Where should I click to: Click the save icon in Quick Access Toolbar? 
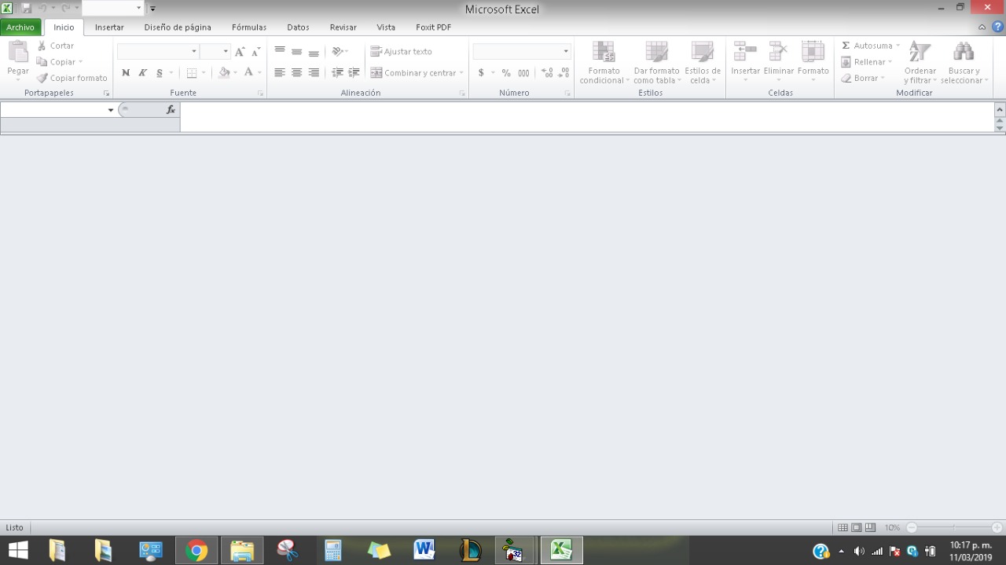click(x=26, y=8)
